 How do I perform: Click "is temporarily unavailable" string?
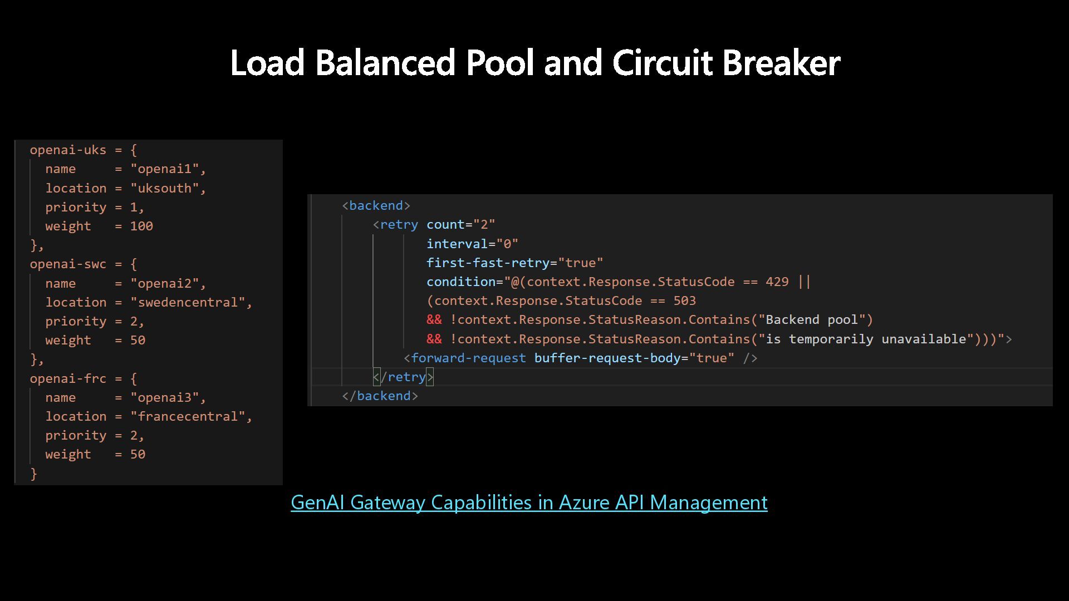(866, 339)
